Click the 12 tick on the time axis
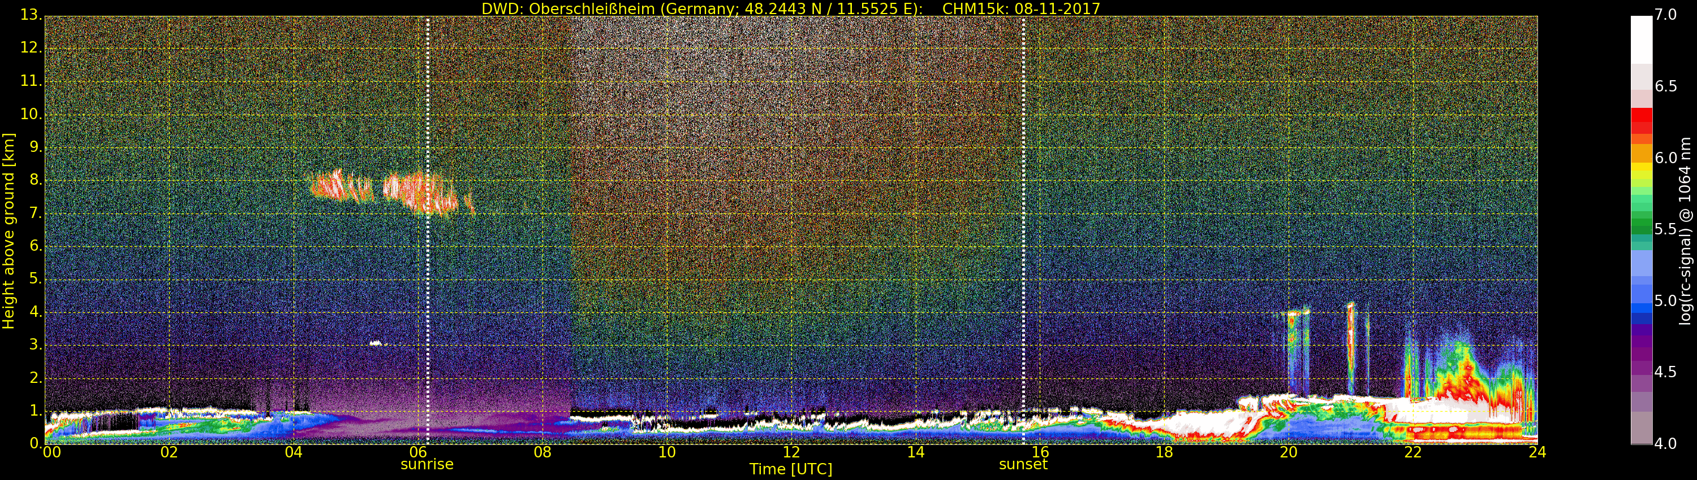Image resolution: width=1697 pixels, height=480 pixels. (791, 452)
